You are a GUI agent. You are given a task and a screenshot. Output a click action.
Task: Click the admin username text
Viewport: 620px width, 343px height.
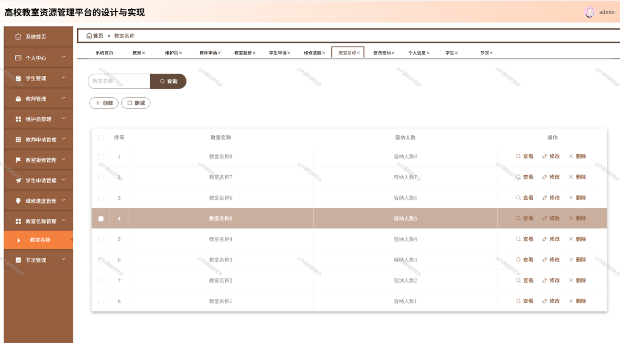607,12
